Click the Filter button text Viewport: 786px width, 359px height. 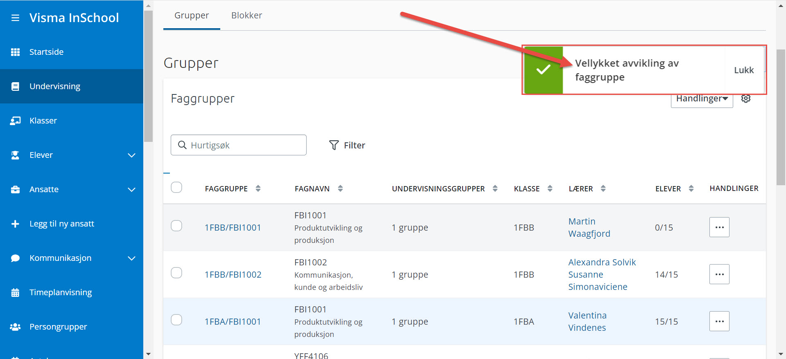355,145
